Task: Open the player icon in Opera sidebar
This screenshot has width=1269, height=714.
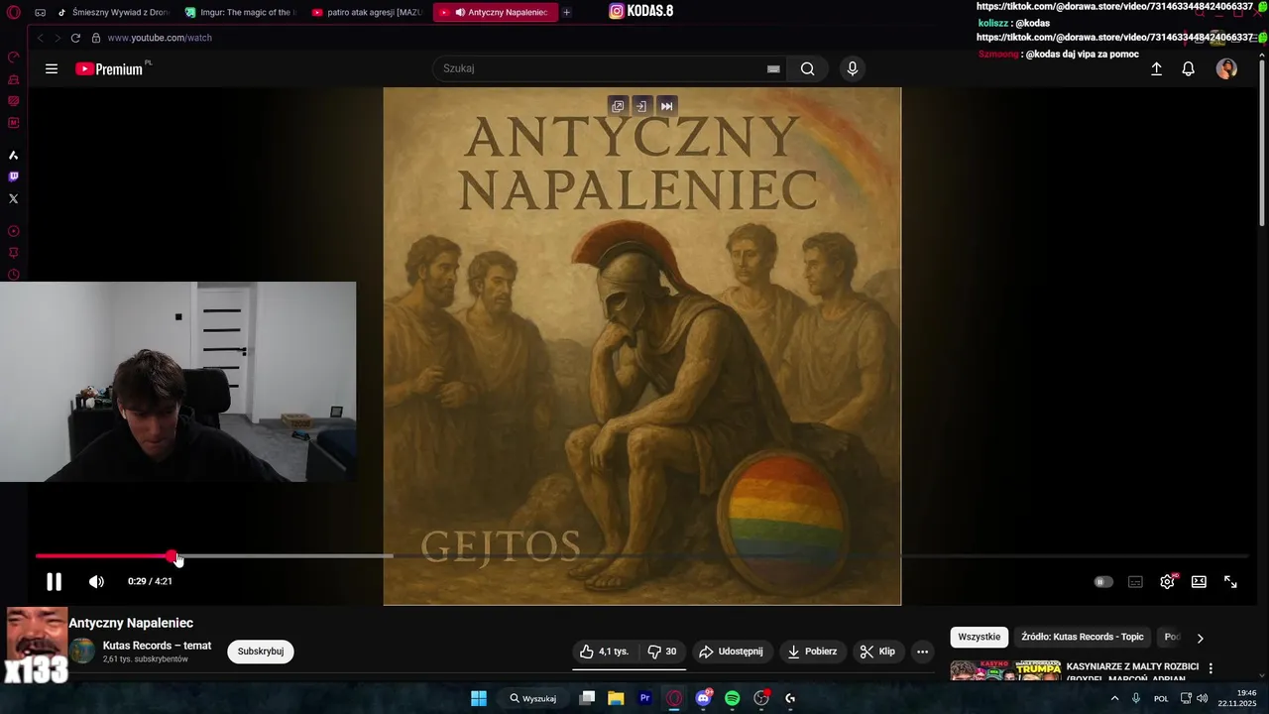Action: pos(13,231)
